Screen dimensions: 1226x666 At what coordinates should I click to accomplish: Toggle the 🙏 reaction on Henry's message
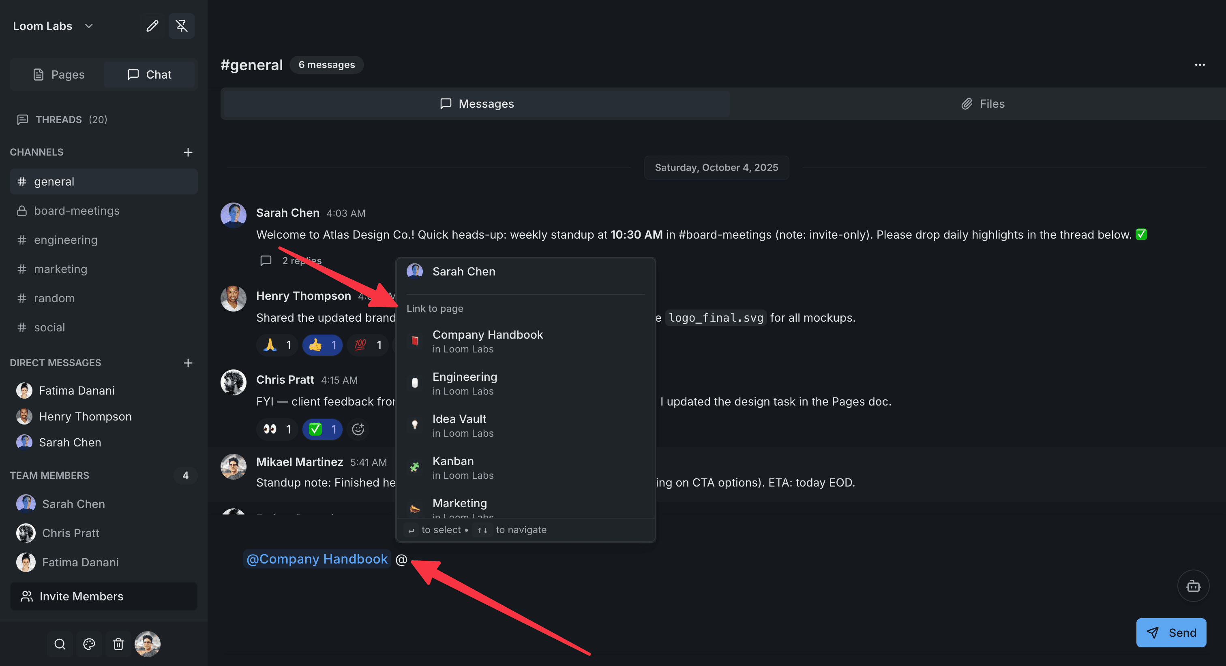click(277, 345)
